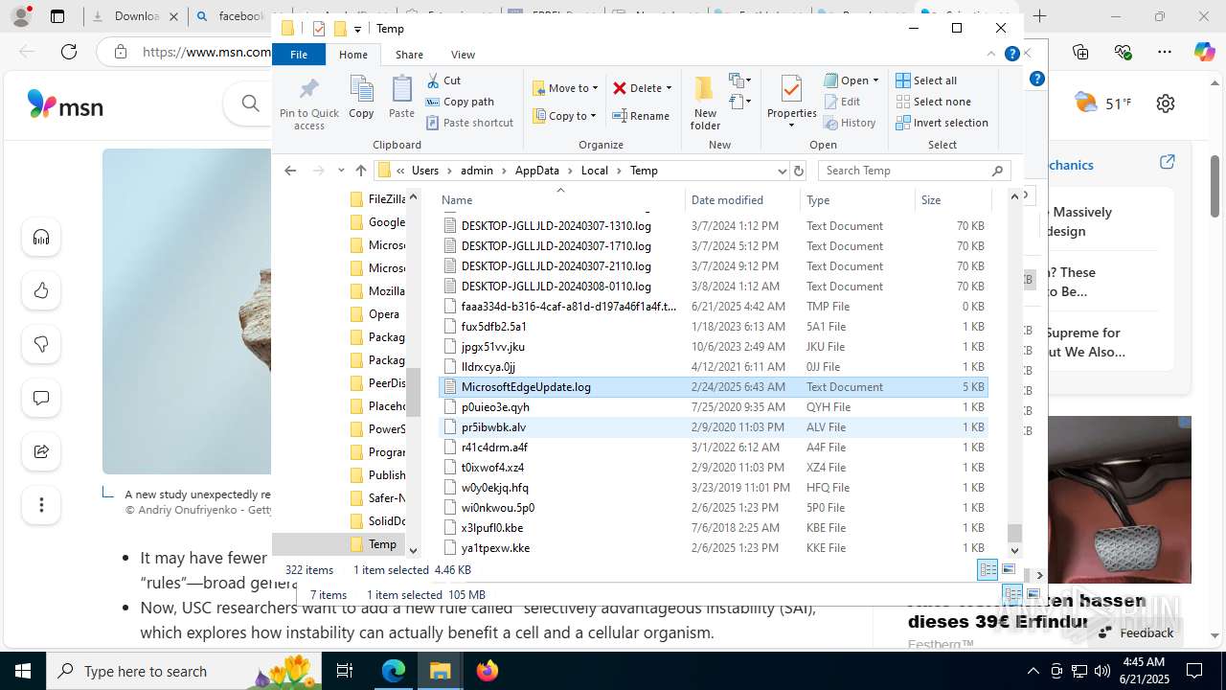
Task: Open the Move to dropdown
Action: tap(565, 88)
